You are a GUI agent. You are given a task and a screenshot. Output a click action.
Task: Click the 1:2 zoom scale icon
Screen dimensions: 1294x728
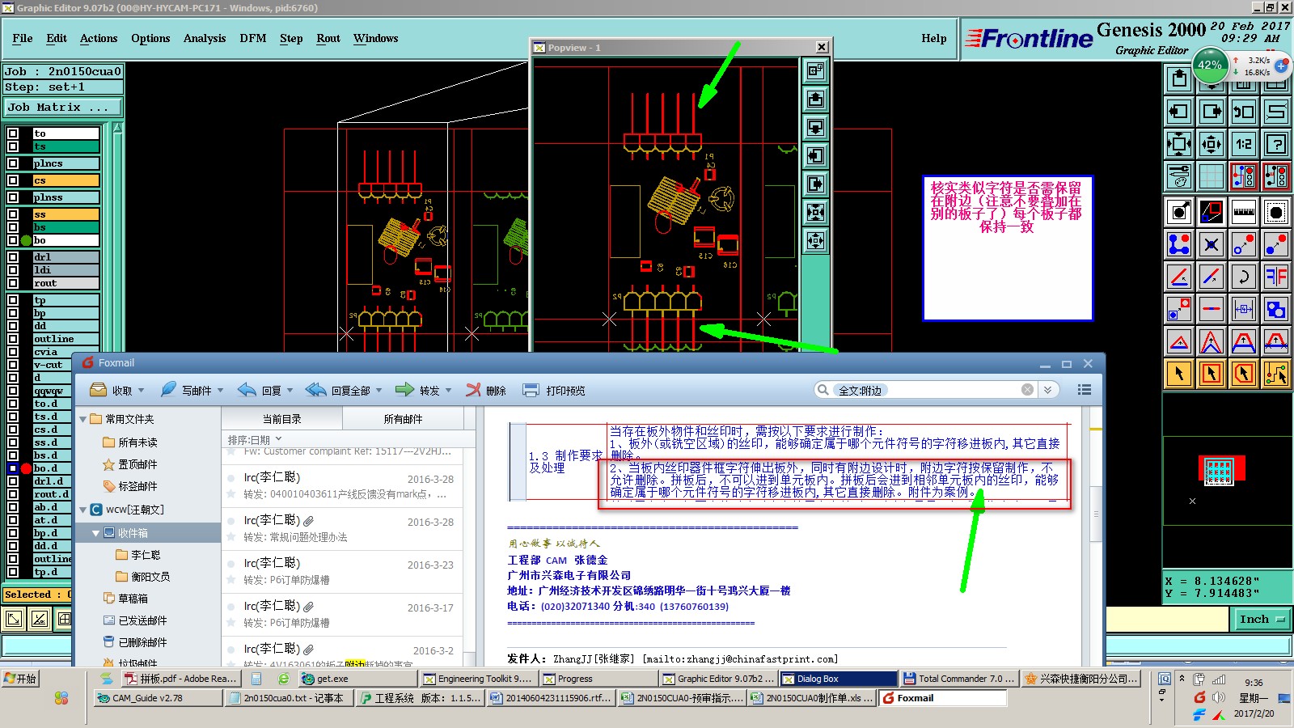coord(1244,144)
